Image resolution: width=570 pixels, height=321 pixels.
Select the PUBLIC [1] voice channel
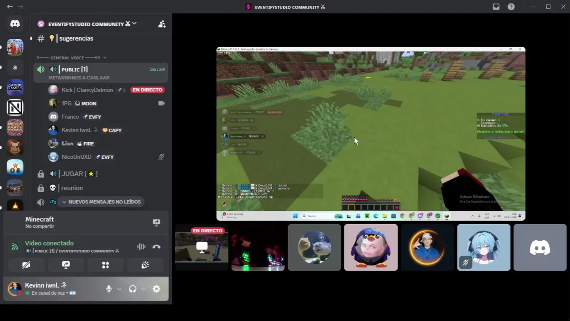click(x=100, y=73)
